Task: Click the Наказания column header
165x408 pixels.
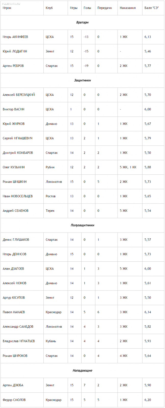Action: click(x=128, y=8)
